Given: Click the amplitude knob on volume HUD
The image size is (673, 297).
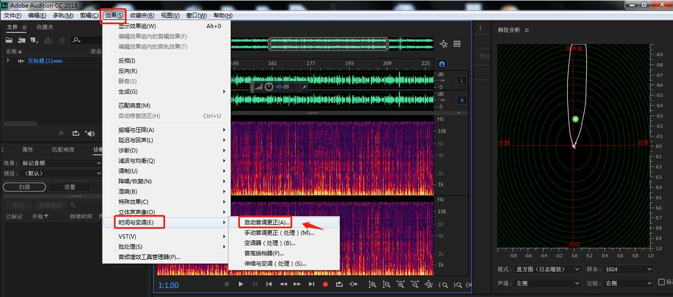Looking at the screenshot, I should [x=269, y=87].
